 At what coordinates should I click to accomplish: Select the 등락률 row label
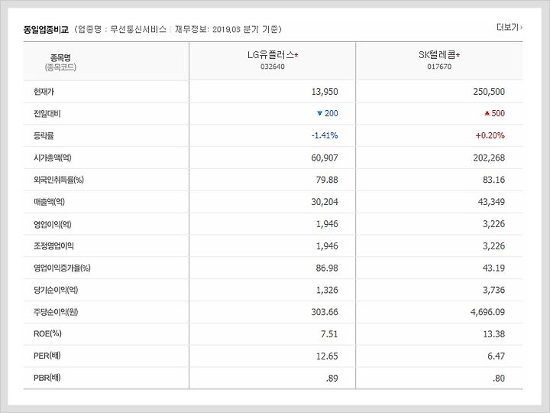click(44, 136)
